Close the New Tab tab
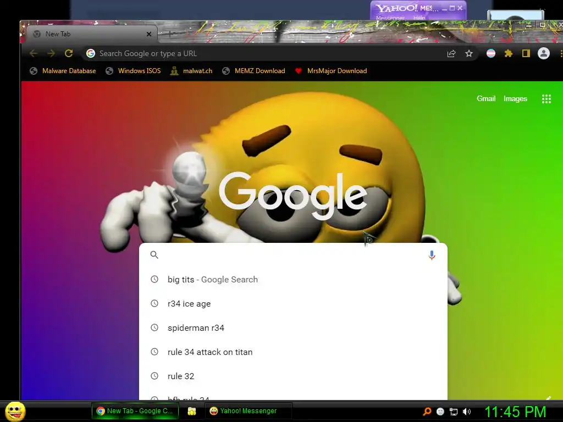563x422 pixels. [149, 34]
